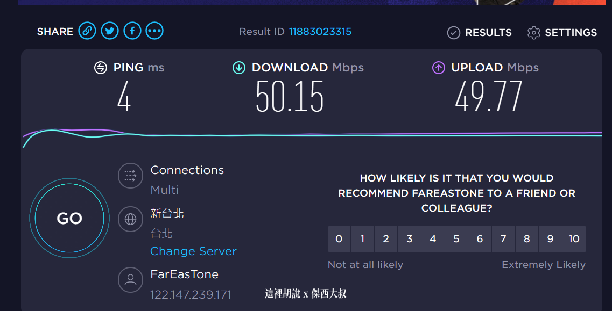
Task: Click the globe server icon
Action: pyautogui.click(x=130, y=219)
